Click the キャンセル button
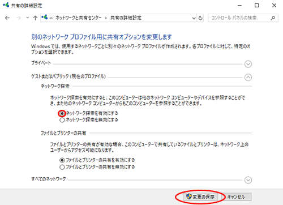 (236, 197)
